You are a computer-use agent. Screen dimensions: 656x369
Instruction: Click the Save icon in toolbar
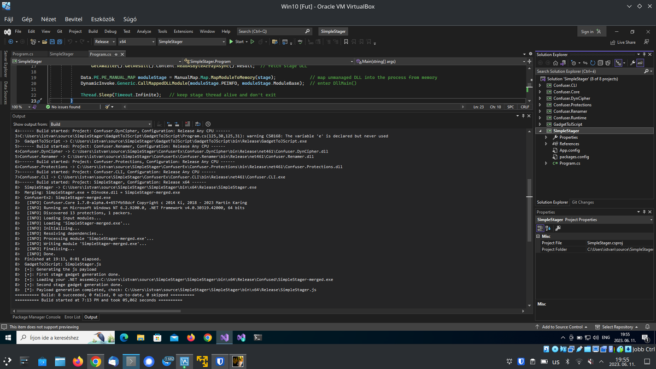point(52,42)
